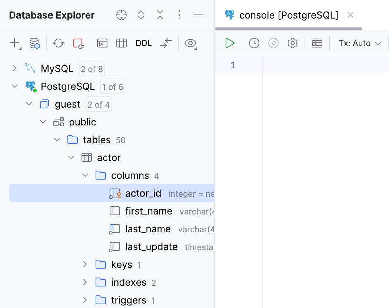The height and width of the screenshot is (308, 389).
Task: Toggle the preview eye icon in Explorer toolbar
Action: point(190,43)
